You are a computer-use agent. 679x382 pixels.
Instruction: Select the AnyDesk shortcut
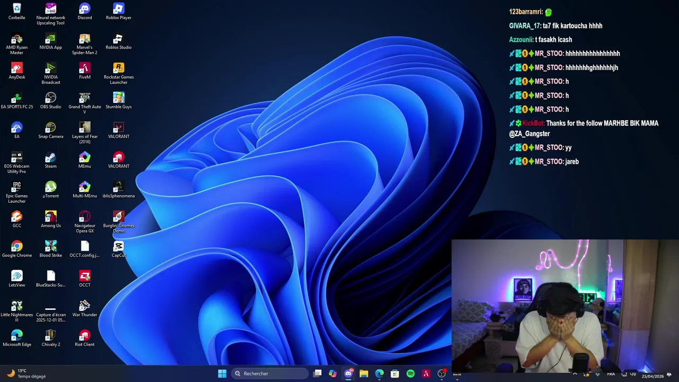[17, 71]
